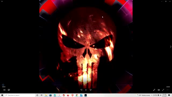
Task: Open the pencil edit options
Action: tap(154, 90)
